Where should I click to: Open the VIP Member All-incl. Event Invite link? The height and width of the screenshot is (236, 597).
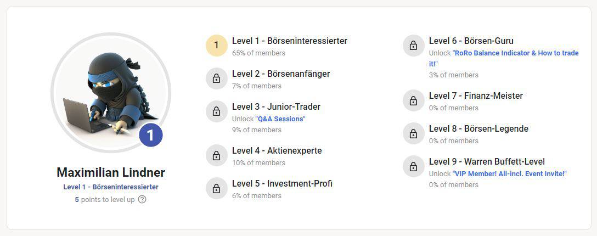pyautogui.click(x=510, y=173)
